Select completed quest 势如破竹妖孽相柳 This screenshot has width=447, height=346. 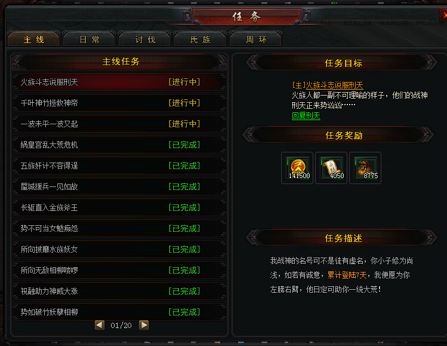(119, 312)
